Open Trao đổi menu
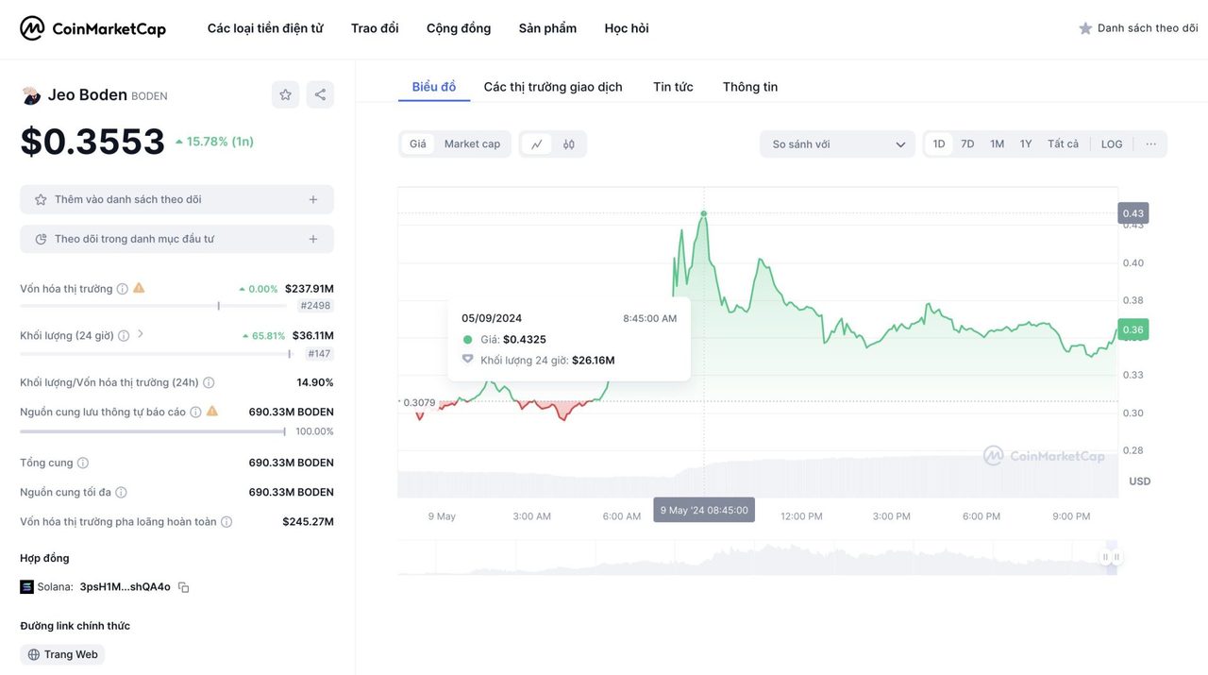 375,28
